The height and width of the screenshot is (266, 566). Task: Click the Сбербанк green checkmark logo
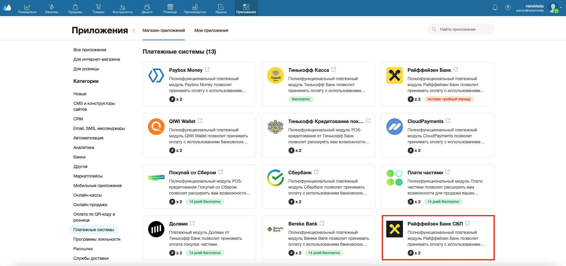click(x=275, y=178)
